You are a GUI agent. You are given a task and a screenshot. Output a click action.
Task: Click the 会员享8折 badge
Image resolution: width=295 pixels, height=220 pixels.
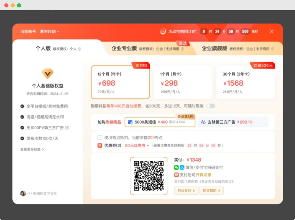click(185, 117)
